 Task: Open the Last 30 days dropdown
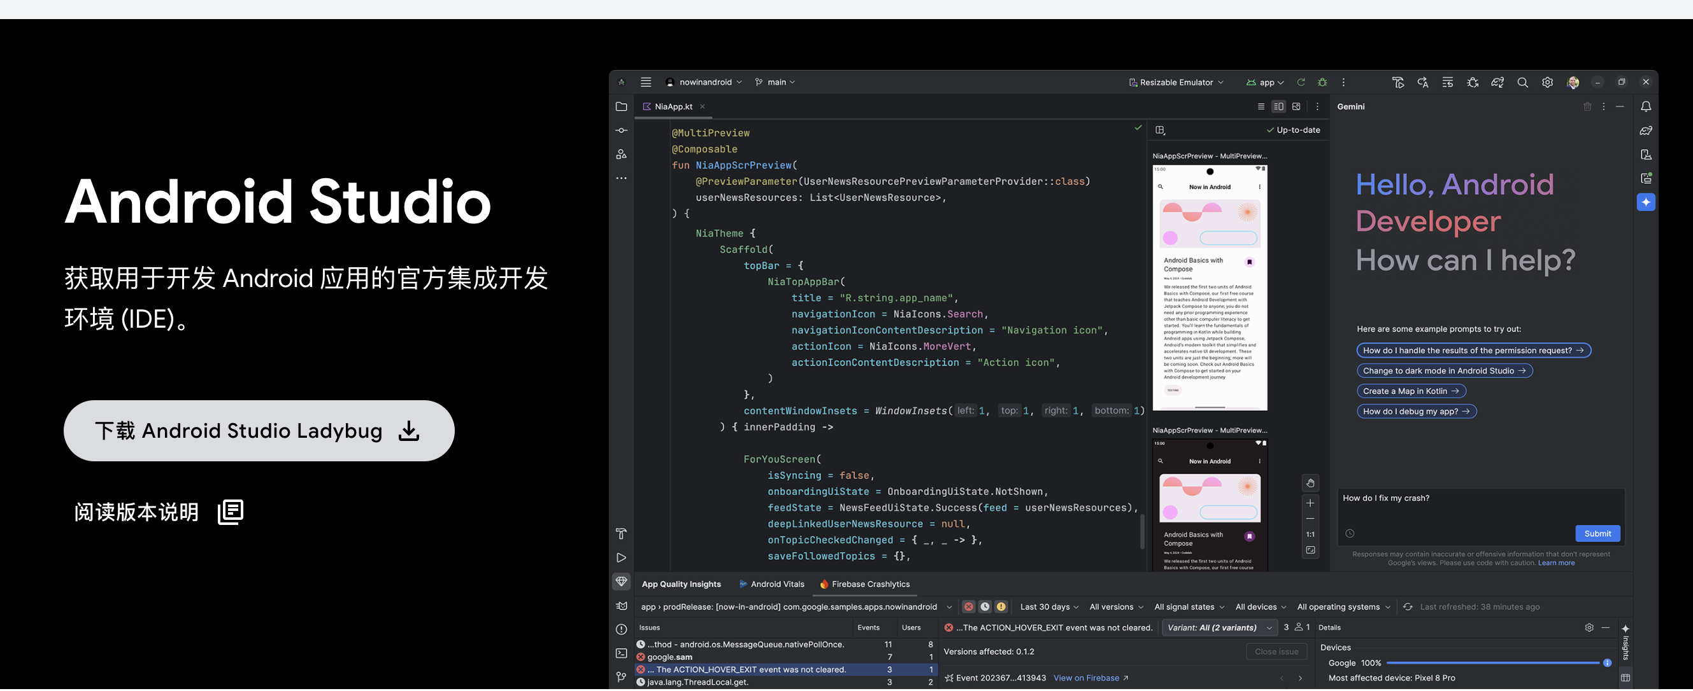(x=1050, y=607)
